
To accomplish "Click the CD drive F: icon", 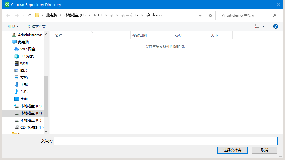I will [17, 127].
